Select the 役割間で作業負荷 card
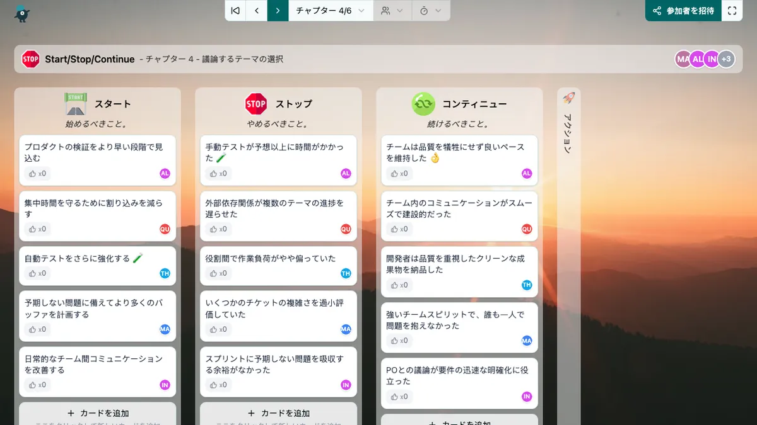757x425 pixels. 278,259
